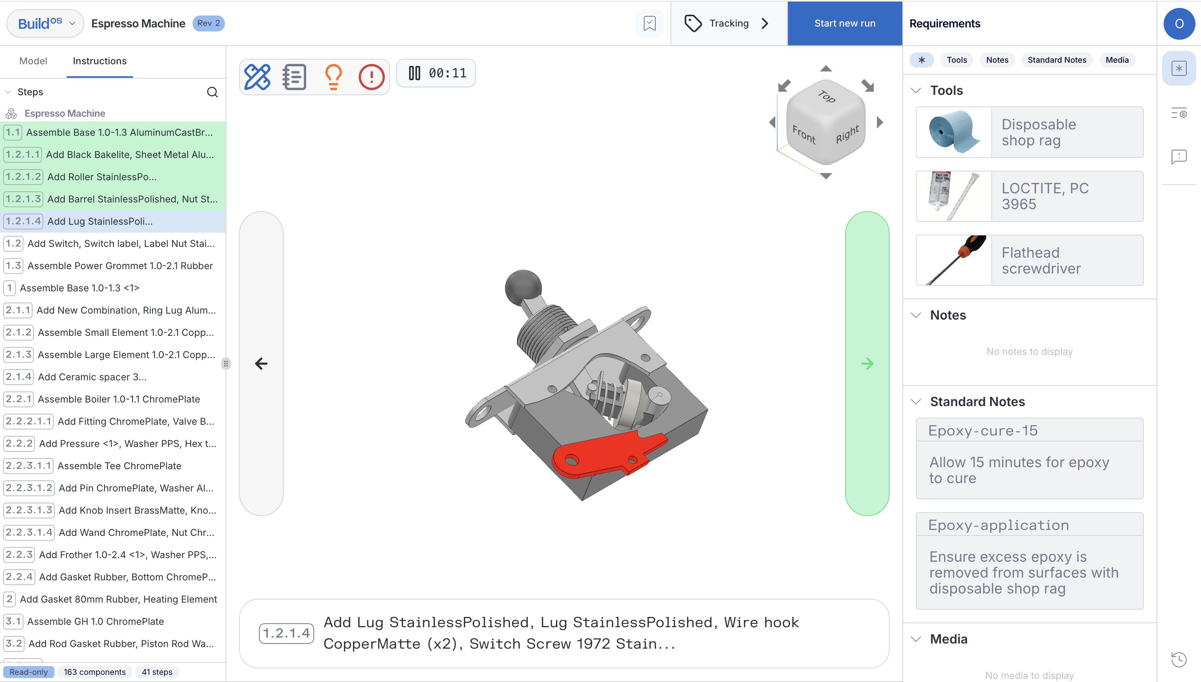Toggle the asterisk all-requirements filter chip
This screenshot has height=682, width=1201.
tap(921, 60)
